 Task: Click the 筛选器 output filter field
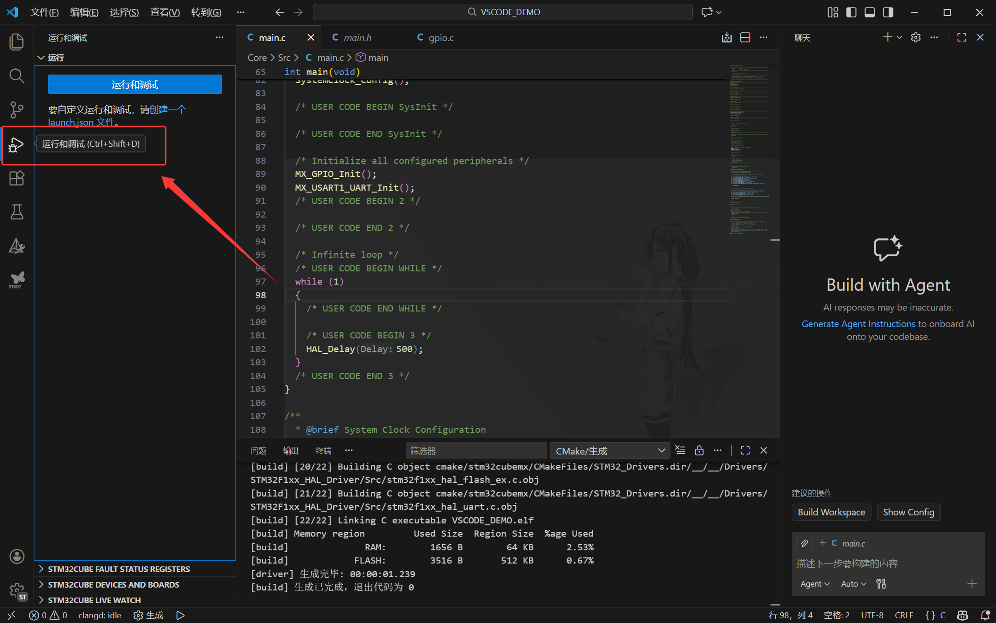pyautogui.click(x=476, y=451)
